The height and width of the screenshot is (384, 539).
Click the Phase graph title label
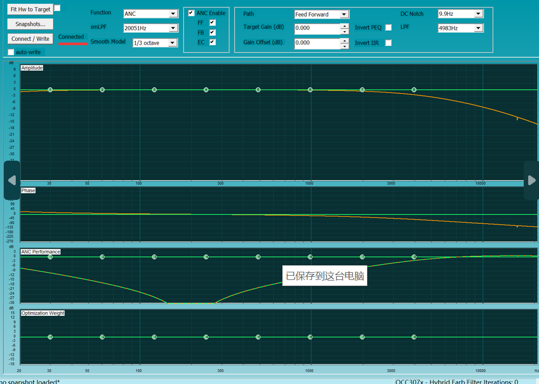[28, 191]
